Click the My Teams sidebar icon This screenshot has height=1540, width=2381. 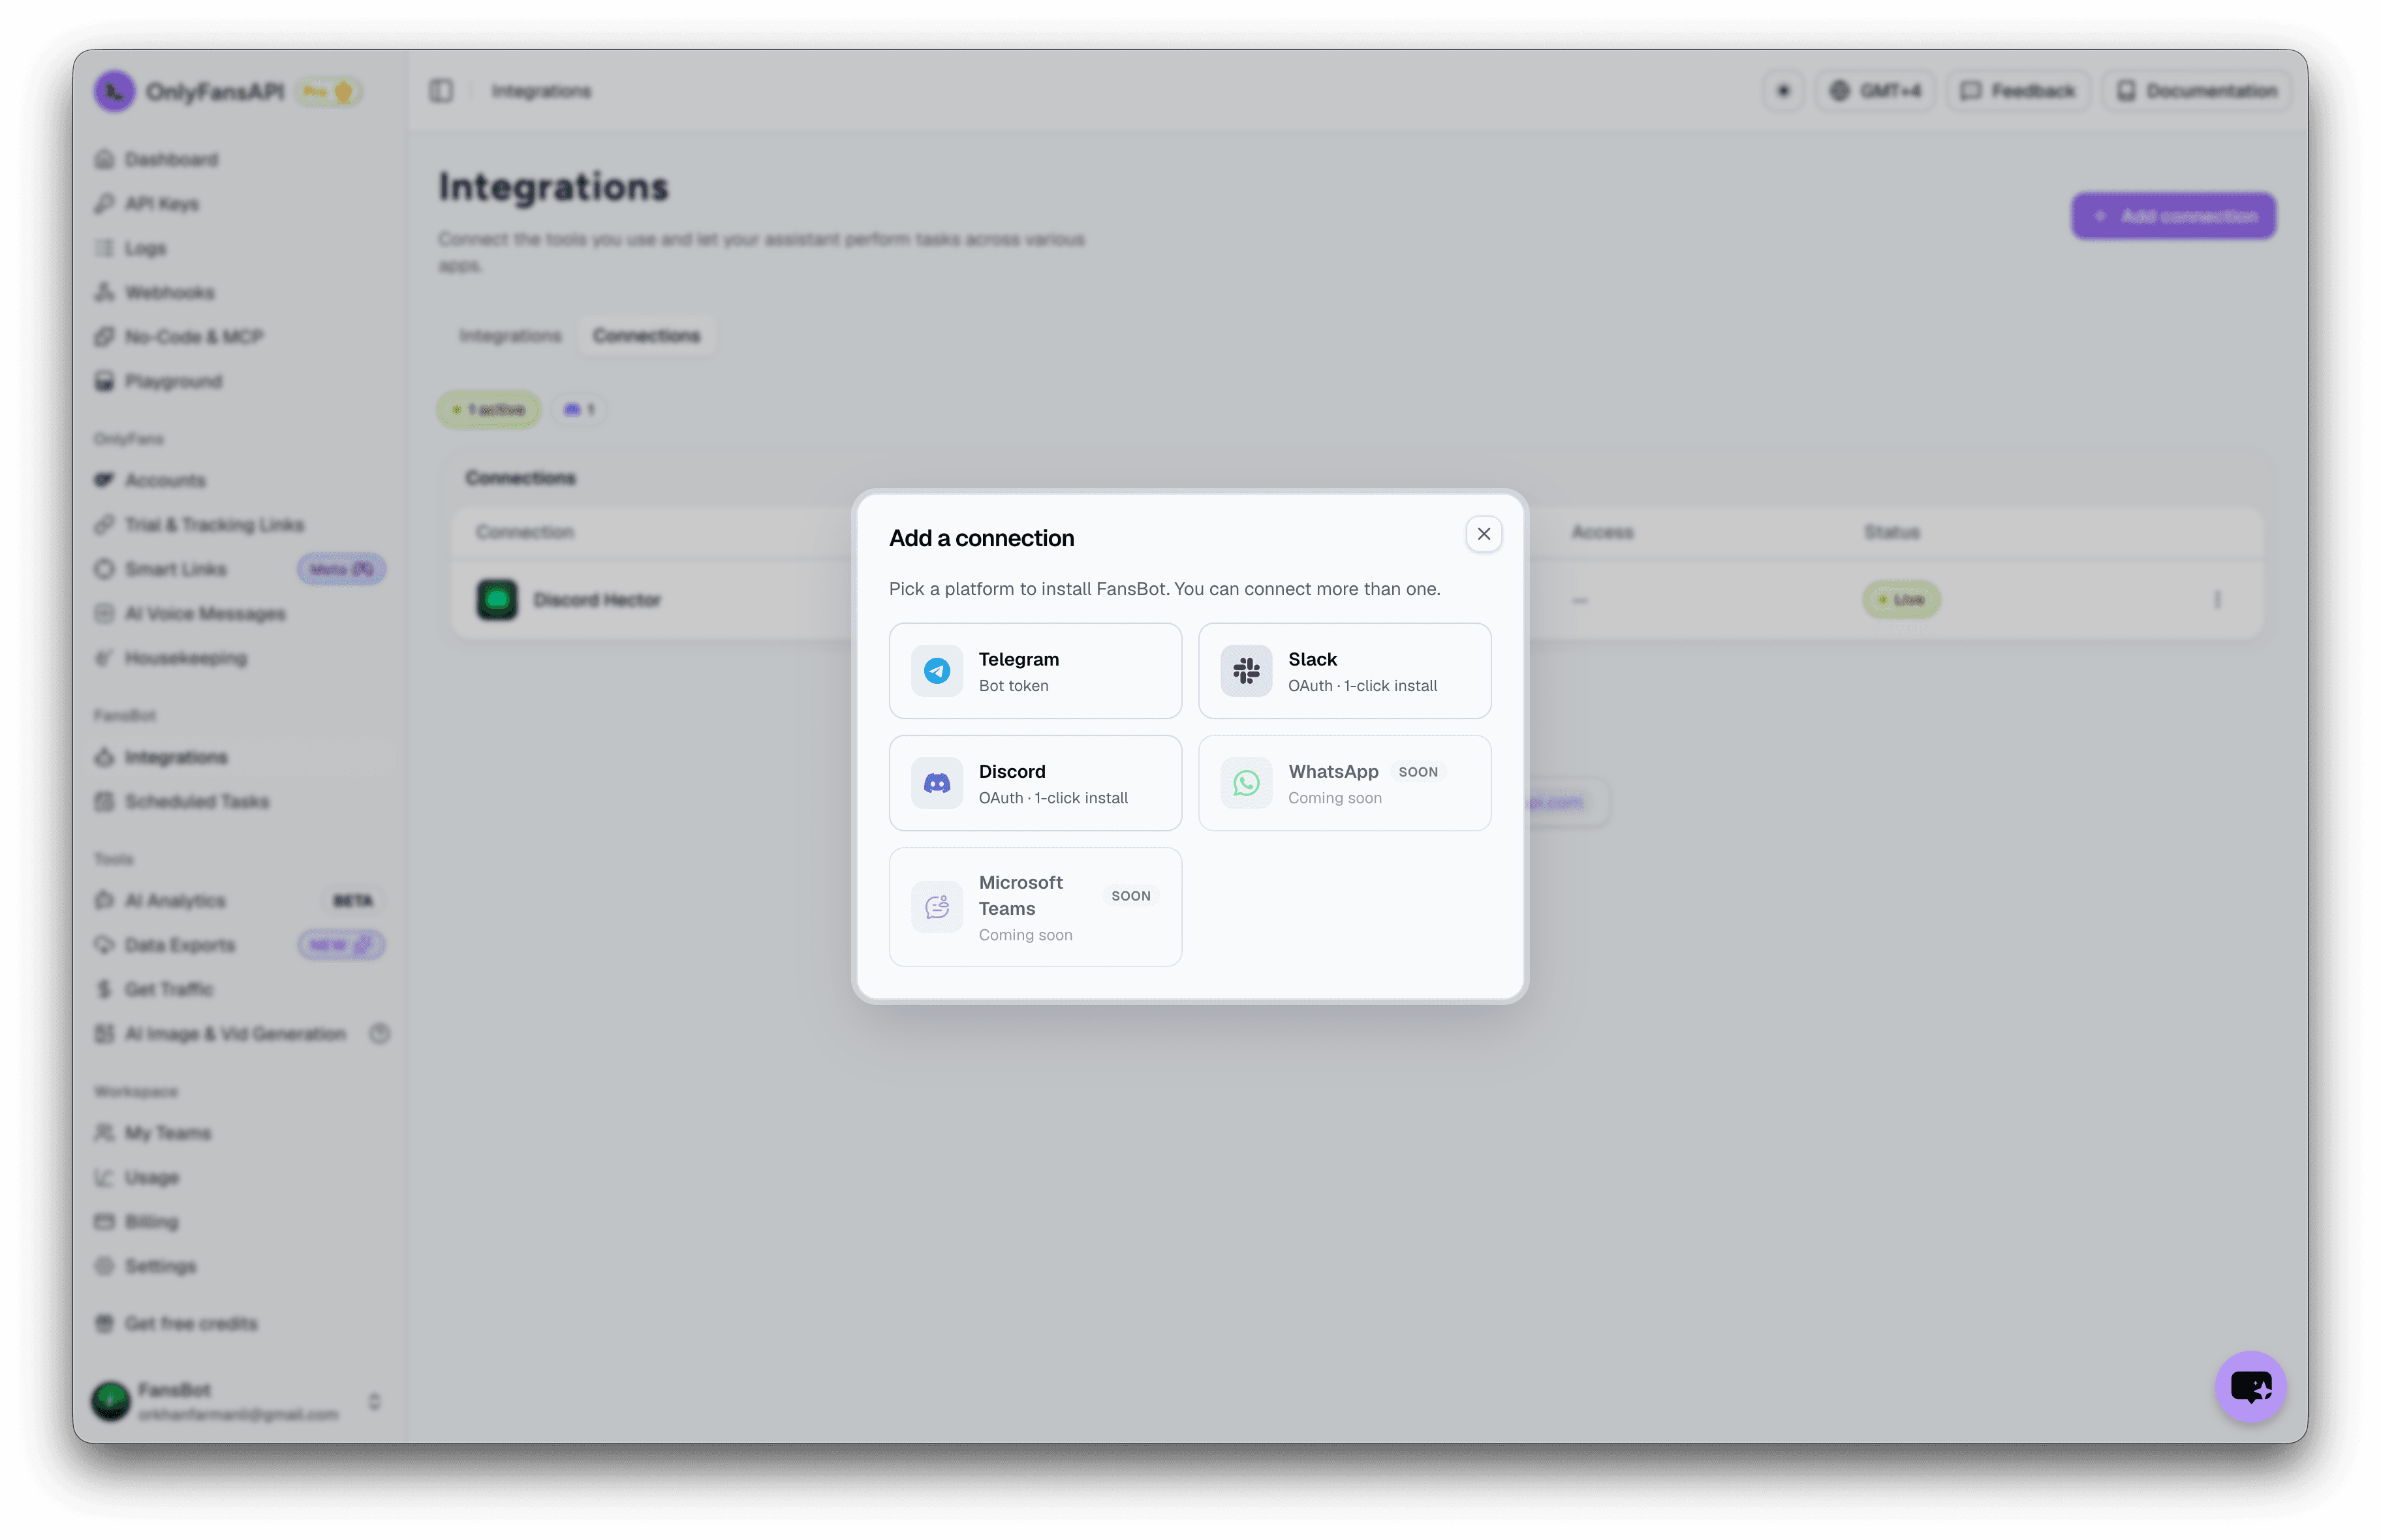(104, 1133)
